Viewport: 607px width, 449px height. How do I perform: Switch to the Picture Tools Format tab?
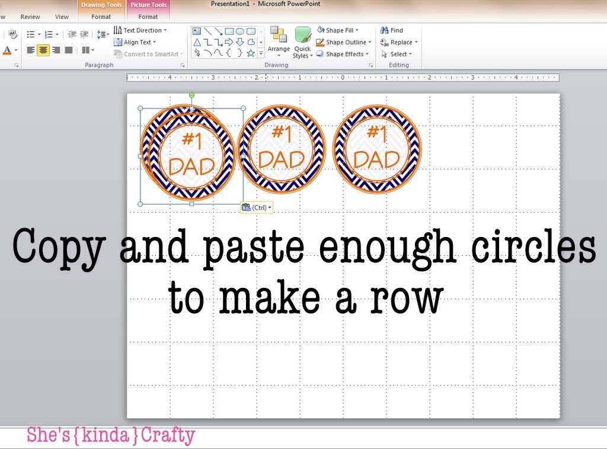[148, 17]
